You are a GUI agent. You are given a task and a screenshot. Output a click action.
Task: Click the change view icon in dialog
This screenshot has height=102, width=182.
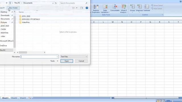(74, 8)
